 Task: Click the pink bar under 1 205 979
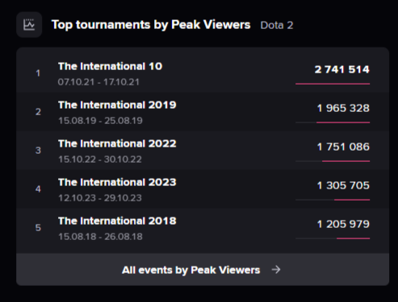(354, 238)
